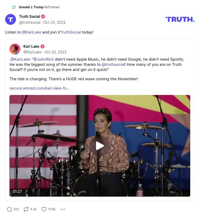This screenshot has width=200, height=217.
Task: Click verified badge beside Kari Lake name
Action: click(42, 46)
